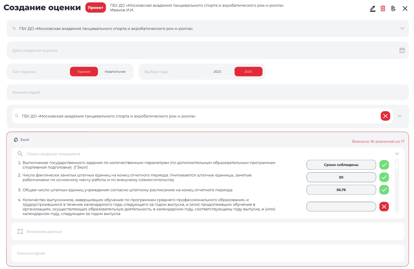Click the red X to clear selected organization
The image size is (414, 269).
coord(385,116)
